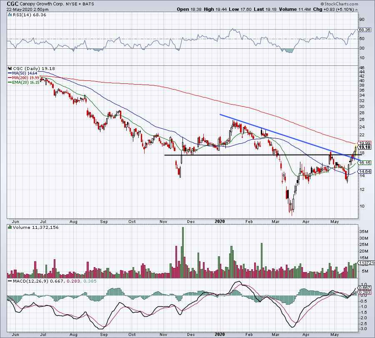
Task: Click the RSI(14) indicator icon
Action: pyautogui.click(x=10, y=15)
